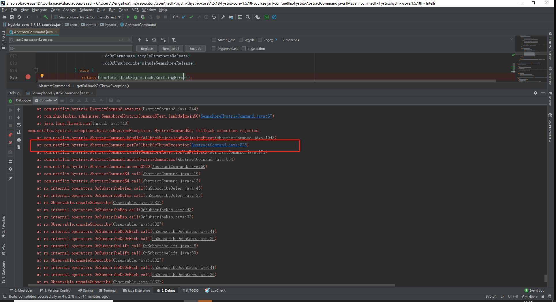
Task: Open the run configuration dropdown
Action: click(x=119, y=17)
